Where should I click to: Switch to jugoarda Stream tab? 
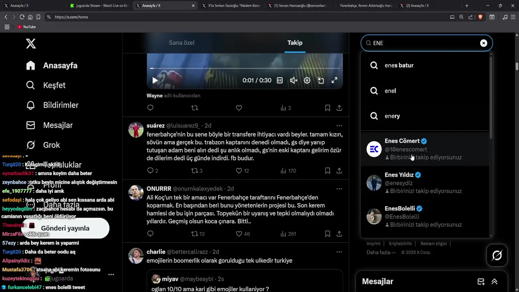99,6
